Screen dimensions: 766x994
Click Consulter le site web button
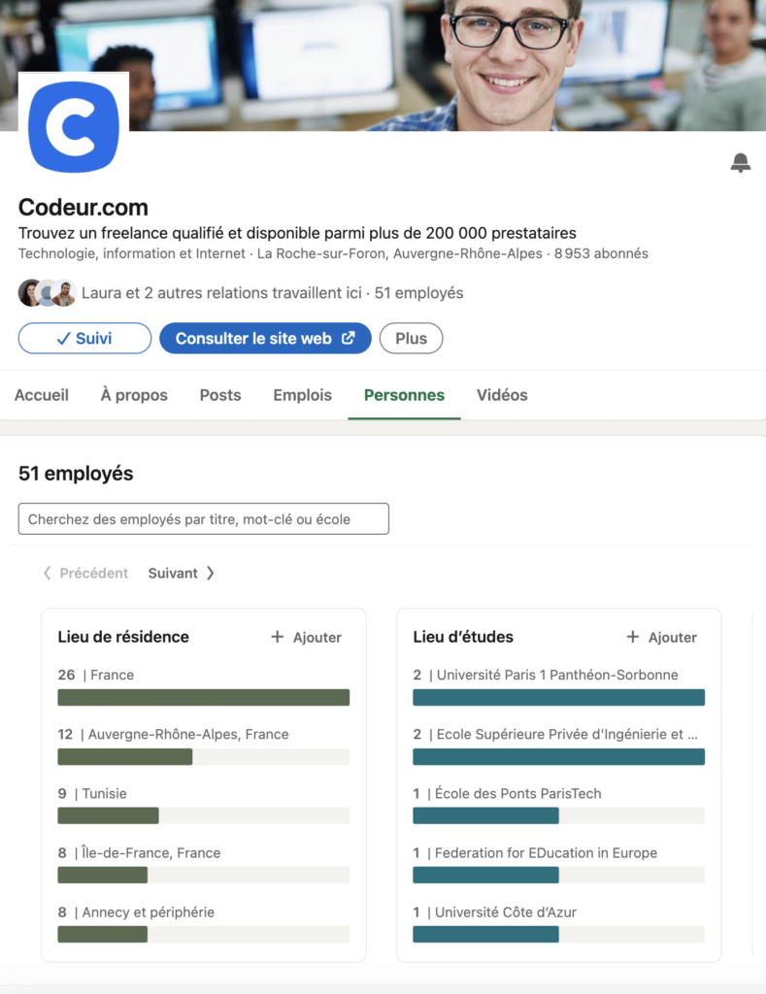click(265, 338)
